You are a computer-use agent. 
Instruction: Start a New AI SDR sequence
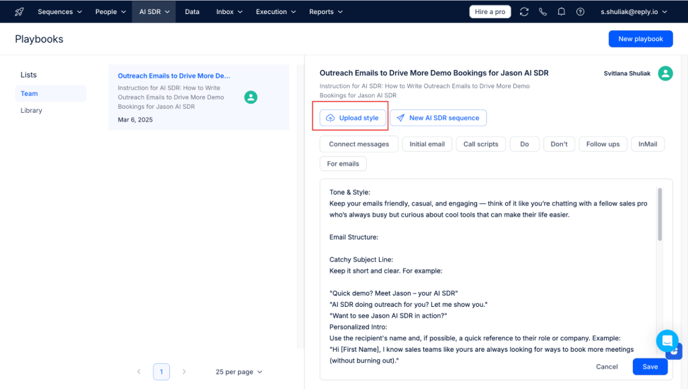[x=438, y=118]
